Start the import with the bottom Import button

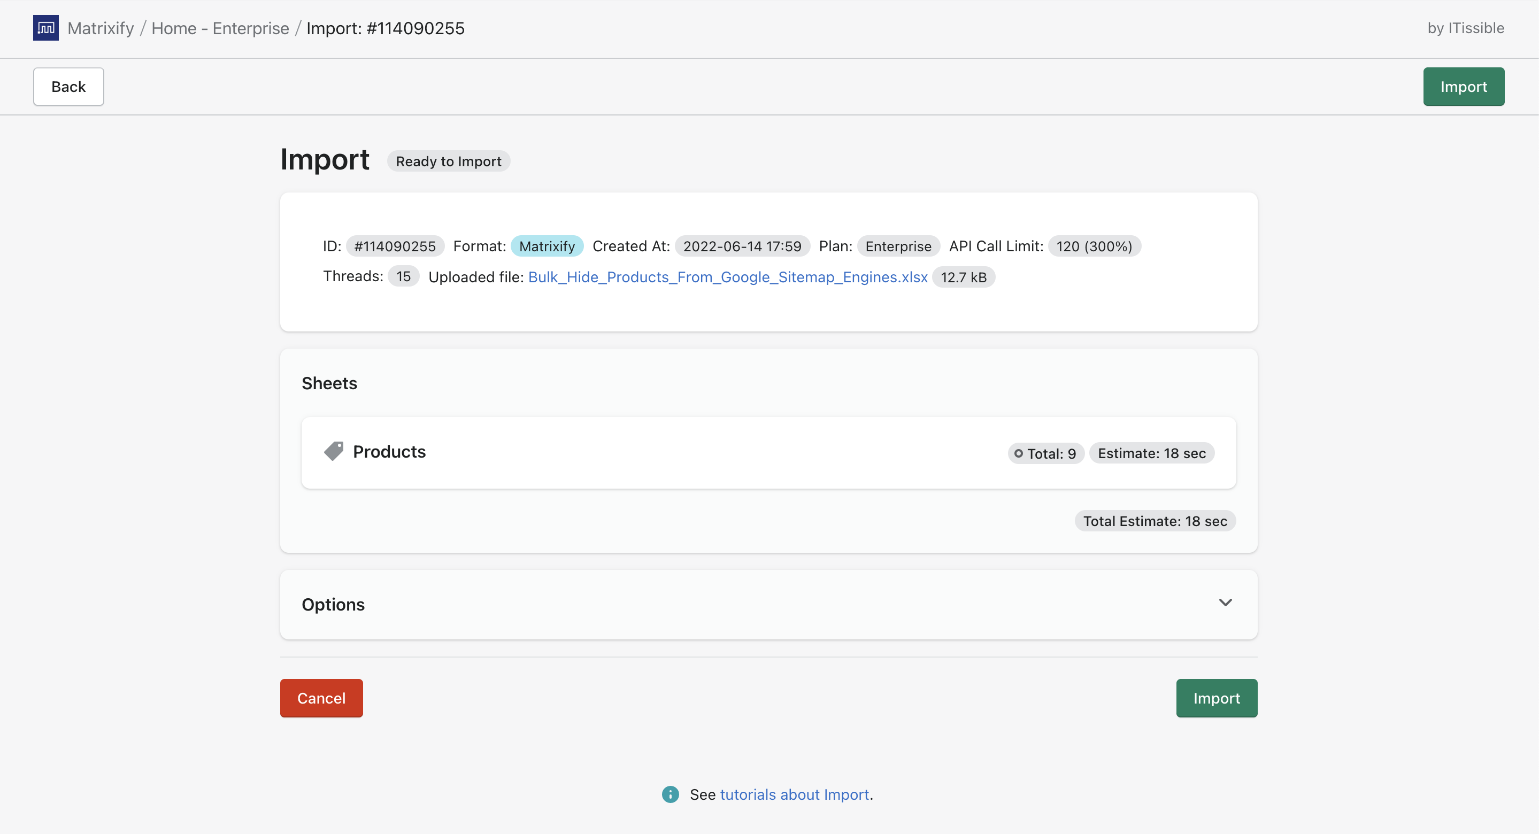point(1217,698)
